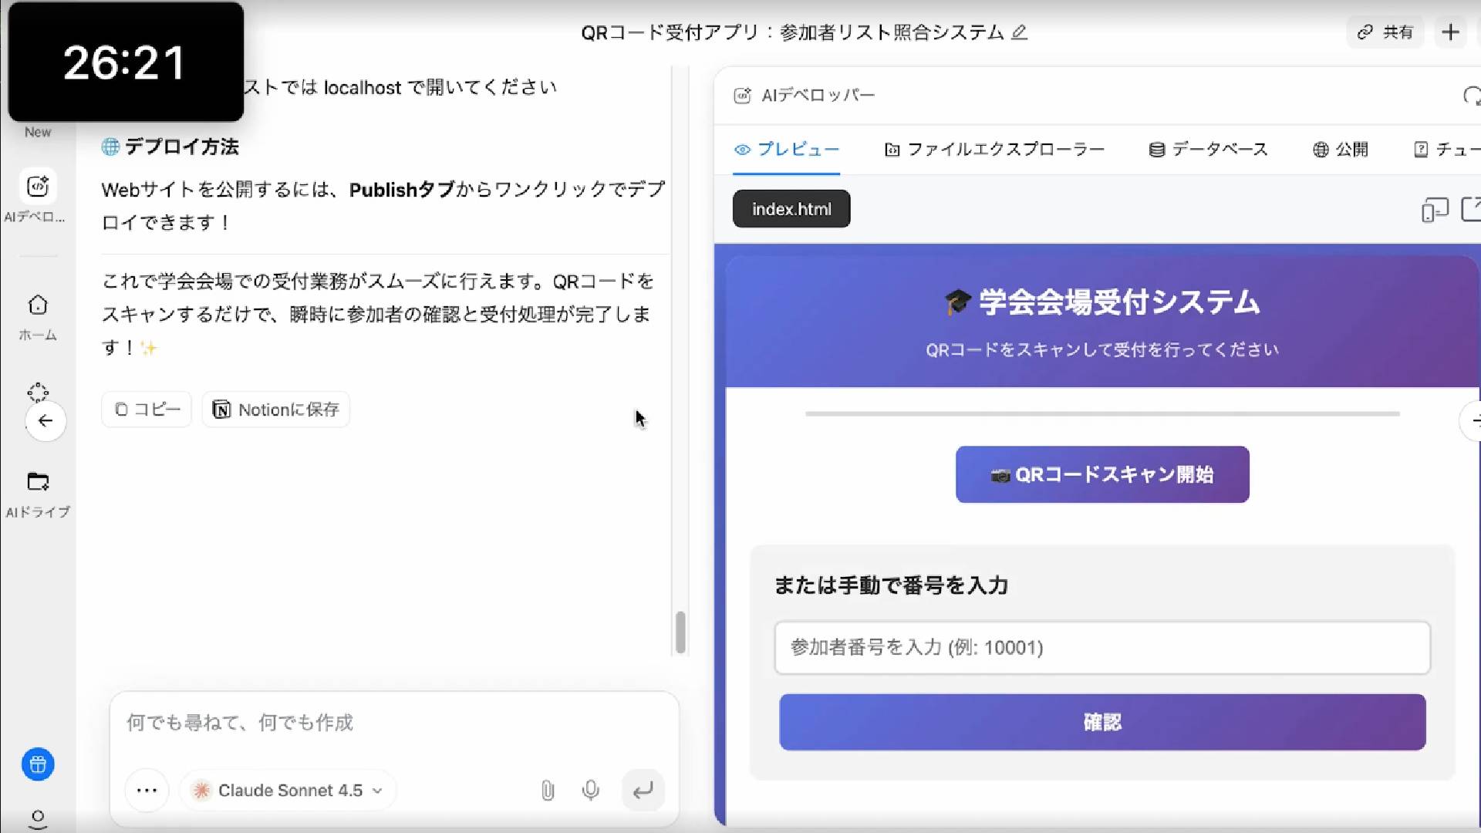The width and height of the screenshot is (1481, 833).
Task: Click the Copy response button
Action: pyautogui.click(x=147, y=410)
